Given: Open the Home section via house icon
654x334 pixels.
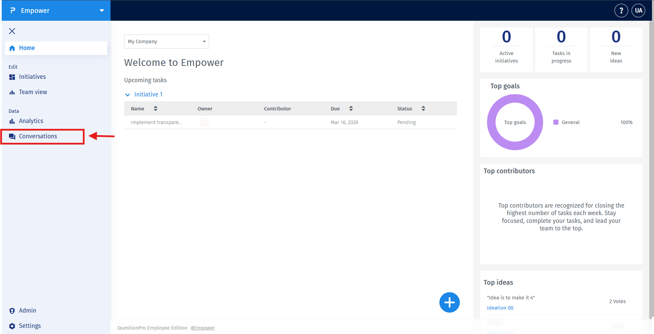Looking at the screenshot, I should click(x=12, y=48).
